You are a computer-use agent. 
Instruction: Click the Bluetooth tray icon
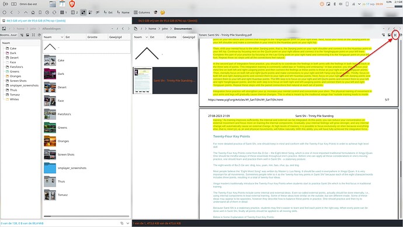click(335, 4)
